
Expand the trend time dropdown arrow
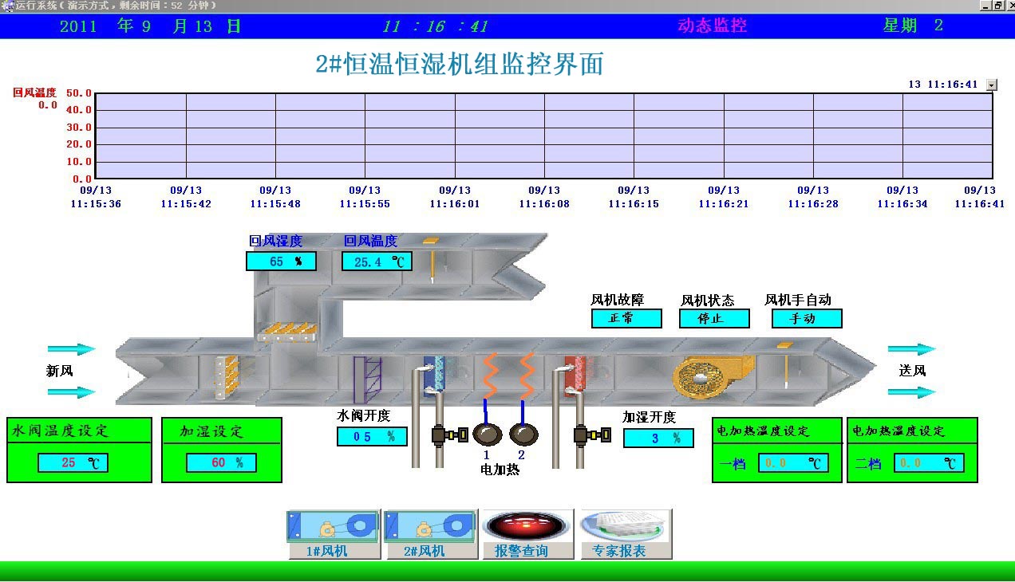coord(992,85)
